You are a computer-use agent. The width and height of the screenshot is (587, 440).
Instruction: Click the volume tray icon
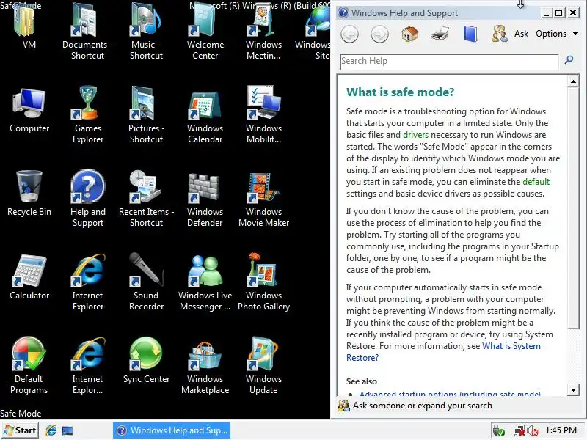click(533, 431)
